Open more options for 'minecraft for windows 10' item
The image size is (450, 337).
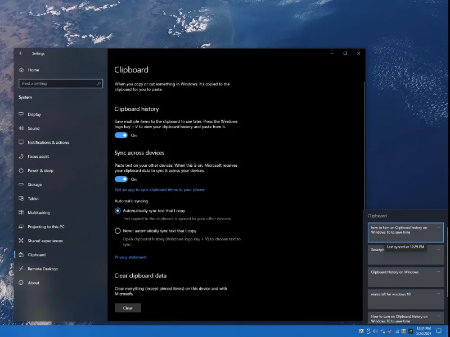click(438, 294)
